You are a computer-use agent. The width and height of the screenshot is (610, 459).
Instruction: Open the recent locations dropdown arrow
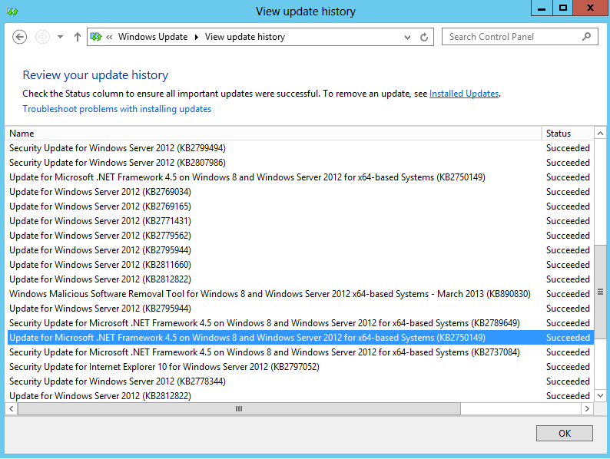[x=60, y=37]
